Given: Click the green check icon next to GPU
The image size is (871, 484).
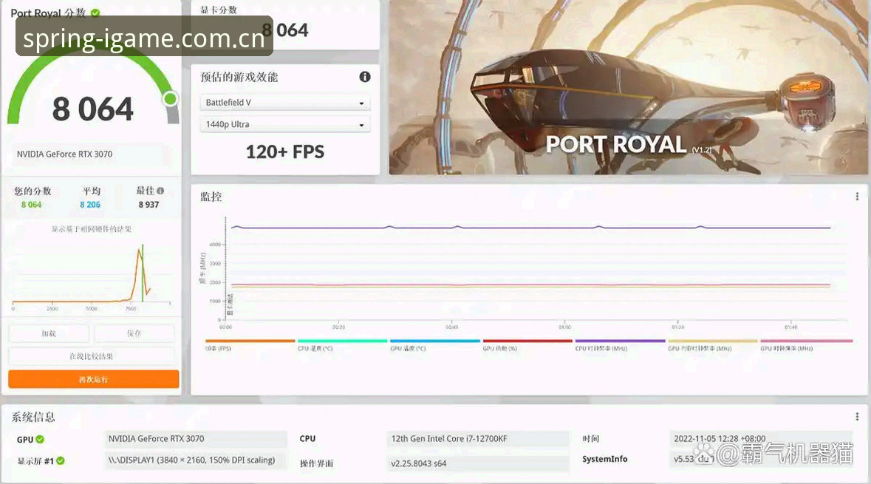Looking at the screenshot, I should (x=40, y=439).
